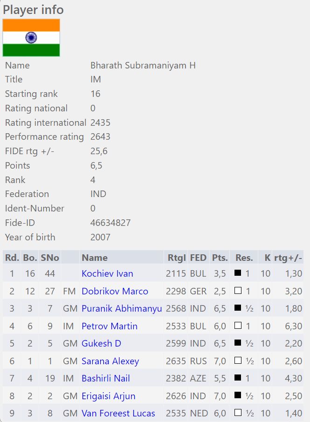Open Bashirli Nail player link
Image resolution: width=310 pixels, height=422 pixels.
click(x=105, y=378)
